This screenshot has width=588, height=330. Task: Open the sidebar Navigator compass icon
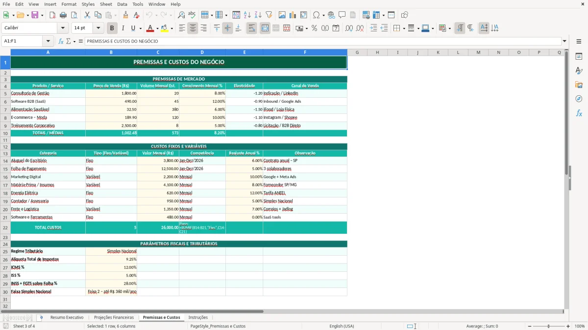579,99
